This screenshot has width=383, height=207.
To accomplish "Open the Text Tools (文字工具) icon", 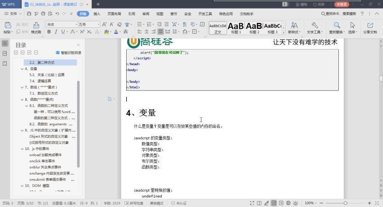I will [315, 25].
